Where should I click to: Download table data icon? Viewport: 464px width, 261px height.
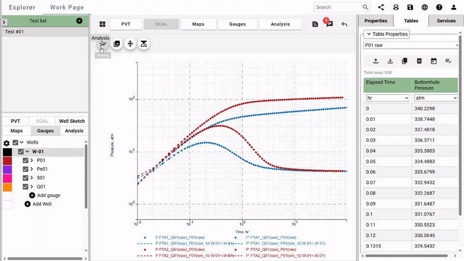point(391,61)
